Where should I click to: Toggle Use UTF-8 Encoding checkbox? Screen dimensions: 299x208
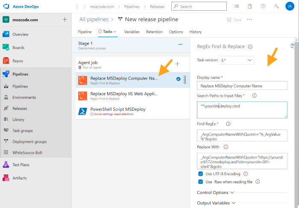(x=201, y=174)
